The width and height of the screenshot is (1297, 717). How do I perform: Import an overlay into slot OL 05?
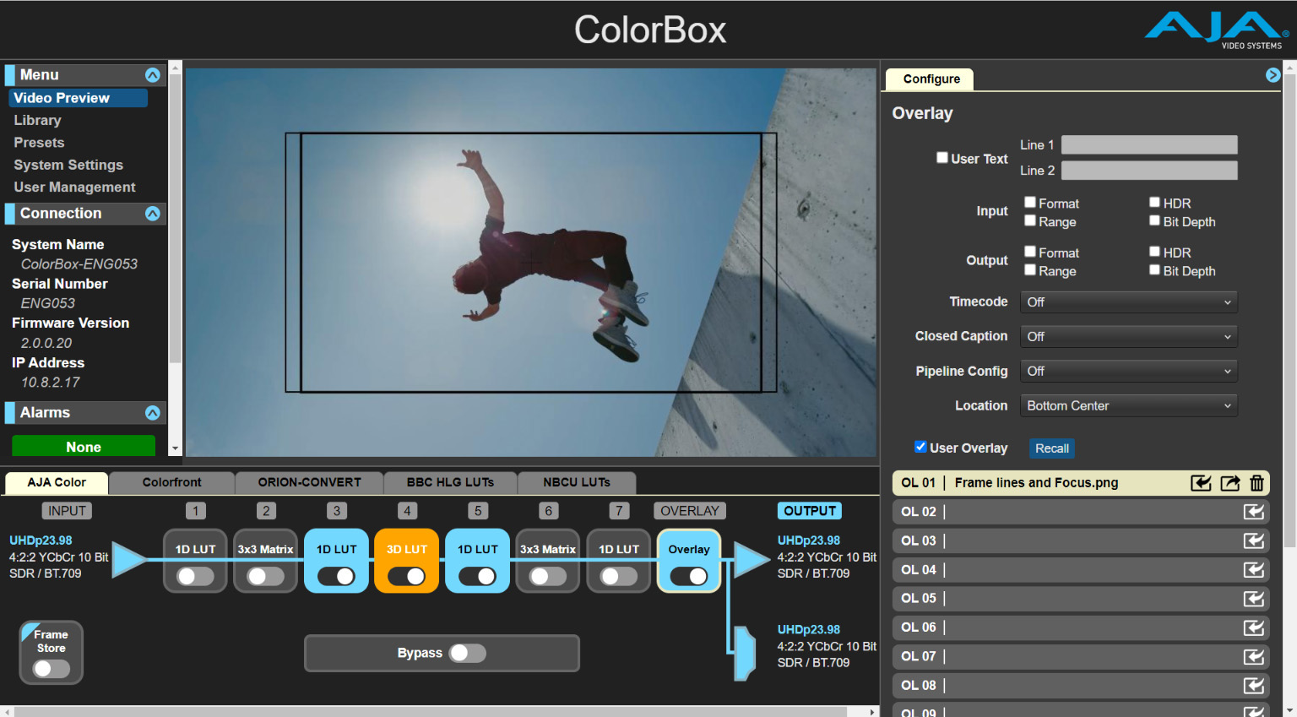click(x=1254, y=599)
